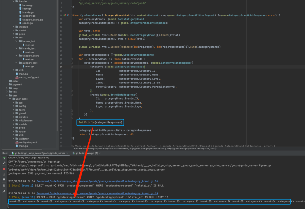The height and width of the screenshot is (209, 305).
Task: Collapse the banner_test folder
Action: point(17,41)
